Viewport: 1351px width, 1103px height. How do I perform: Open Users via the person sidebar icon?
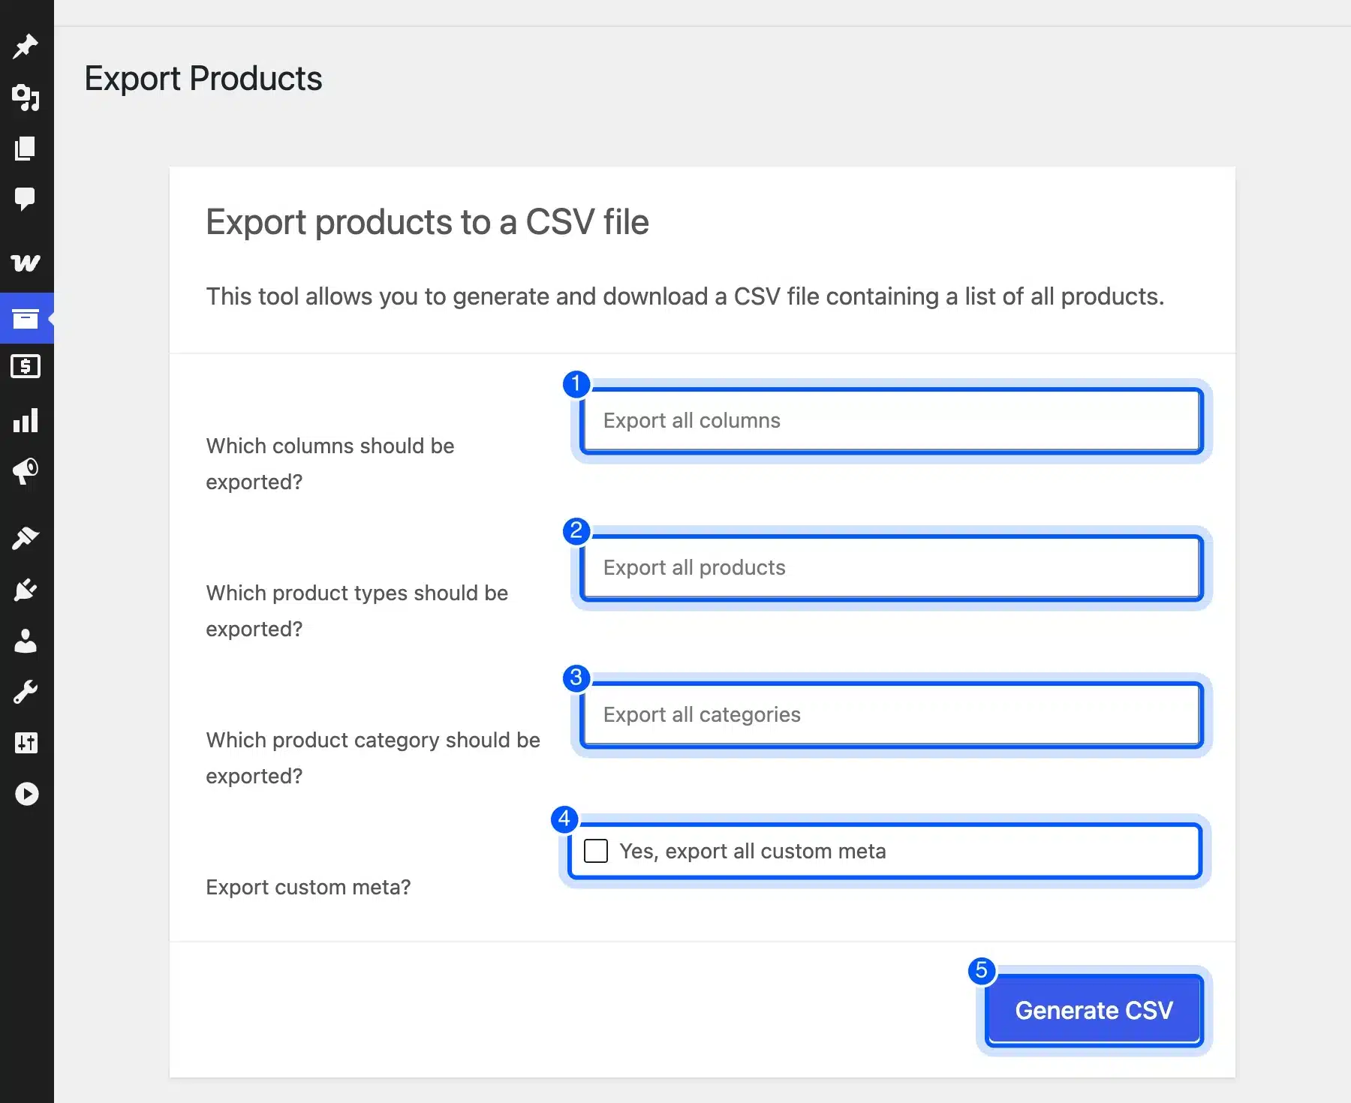[x=26, y=641]
